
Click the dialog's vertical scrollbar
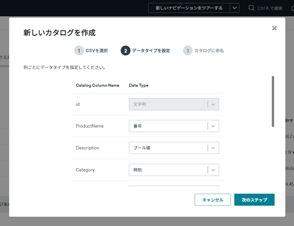tap(273, 101)
